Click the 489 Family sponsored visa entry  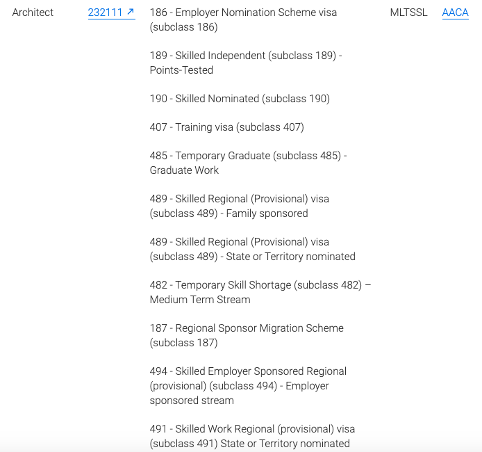point(239,206)
